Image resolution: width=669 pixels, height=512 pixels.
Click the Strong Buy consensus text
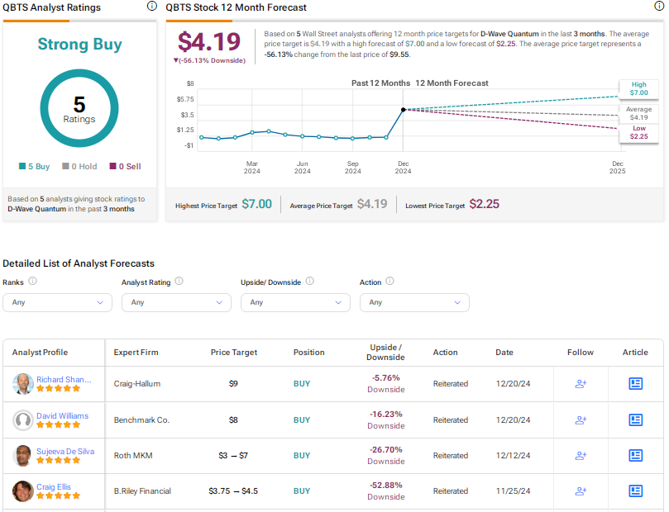coord(79,45)
